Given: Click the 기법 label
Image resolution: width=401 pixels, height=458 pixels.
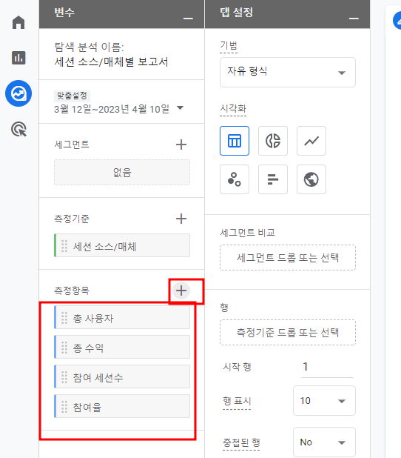Looking at the screenshot, I should [229, 46].
